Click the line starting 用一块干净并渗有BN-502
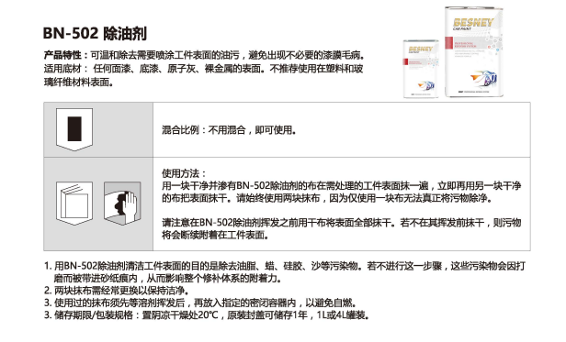This screenshot has width=566, height=342. coord(341,185)
